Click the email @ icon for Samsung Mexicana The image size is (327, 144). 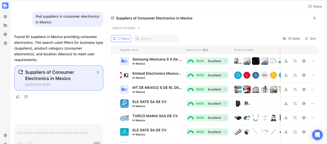[304, 61]
